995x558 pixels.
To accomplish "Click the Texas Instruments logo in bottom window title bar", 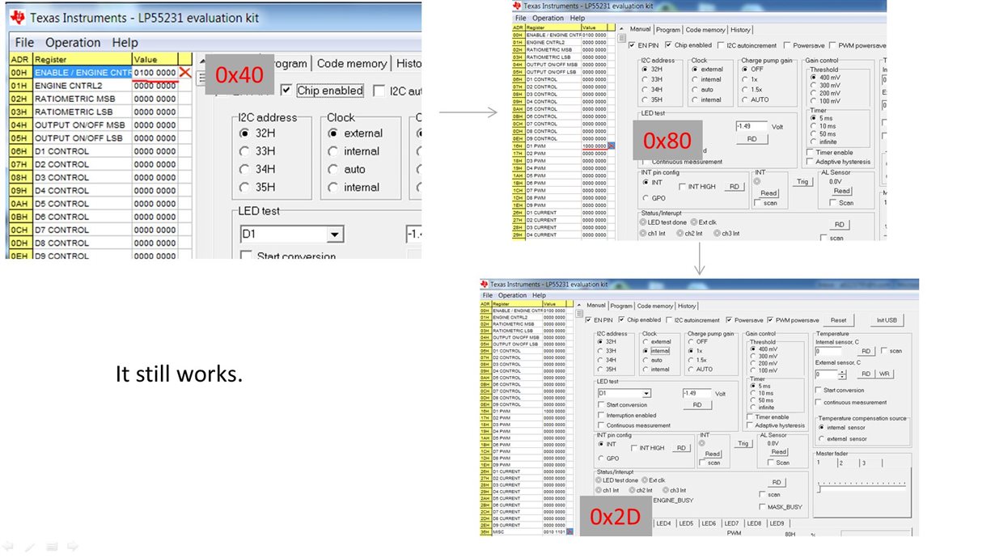I will click(x=485, y=284).
